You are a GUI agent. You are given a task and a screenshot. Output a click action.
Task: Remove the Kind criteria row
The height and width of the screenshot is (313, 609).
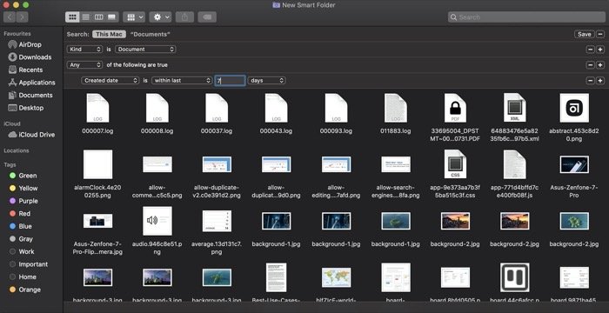(591, 50)
